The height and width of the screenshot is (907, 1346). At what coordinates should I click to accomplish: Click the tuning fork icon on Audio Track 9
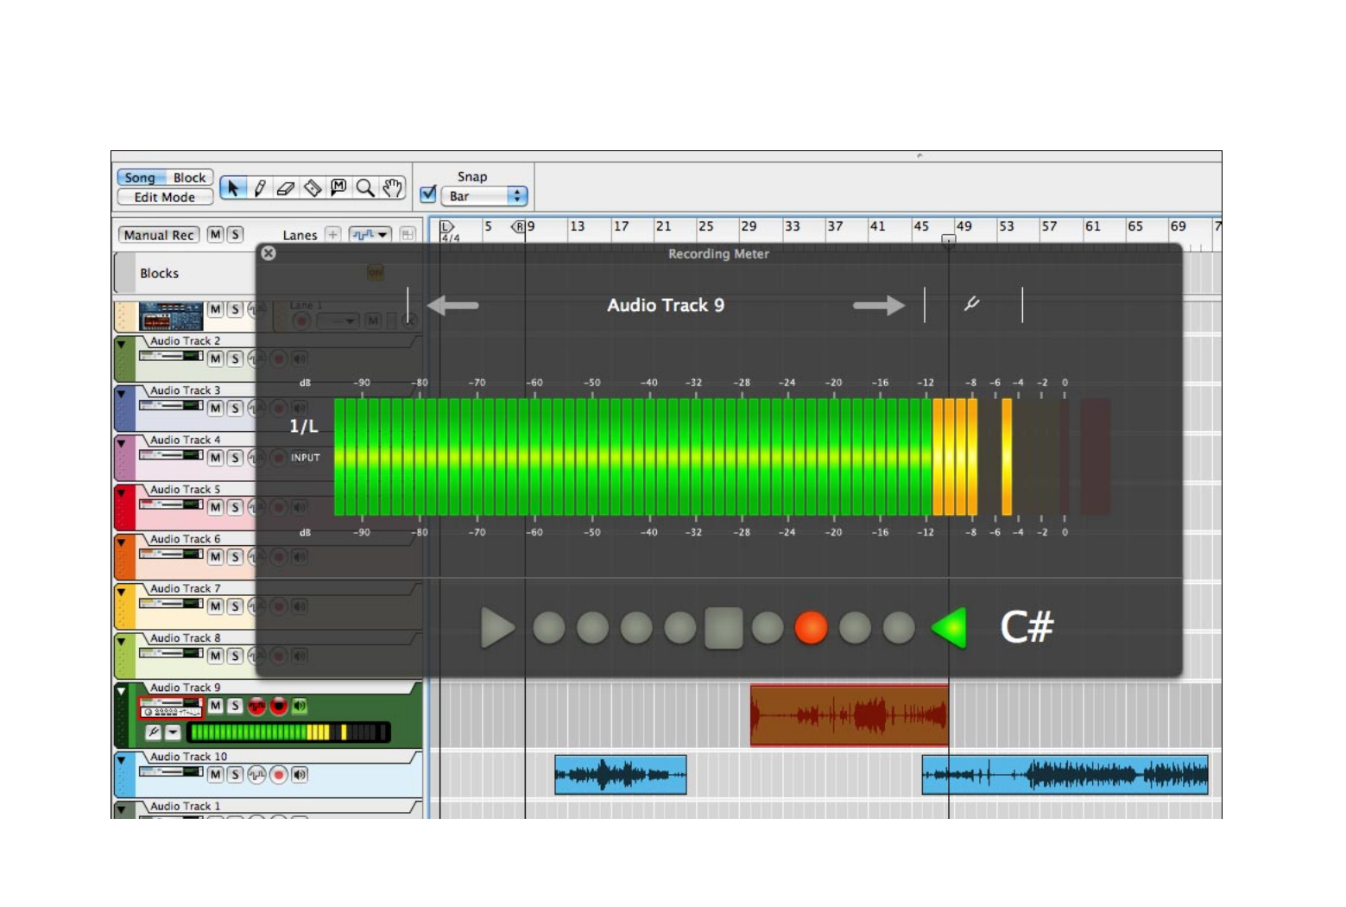[153, 732]
